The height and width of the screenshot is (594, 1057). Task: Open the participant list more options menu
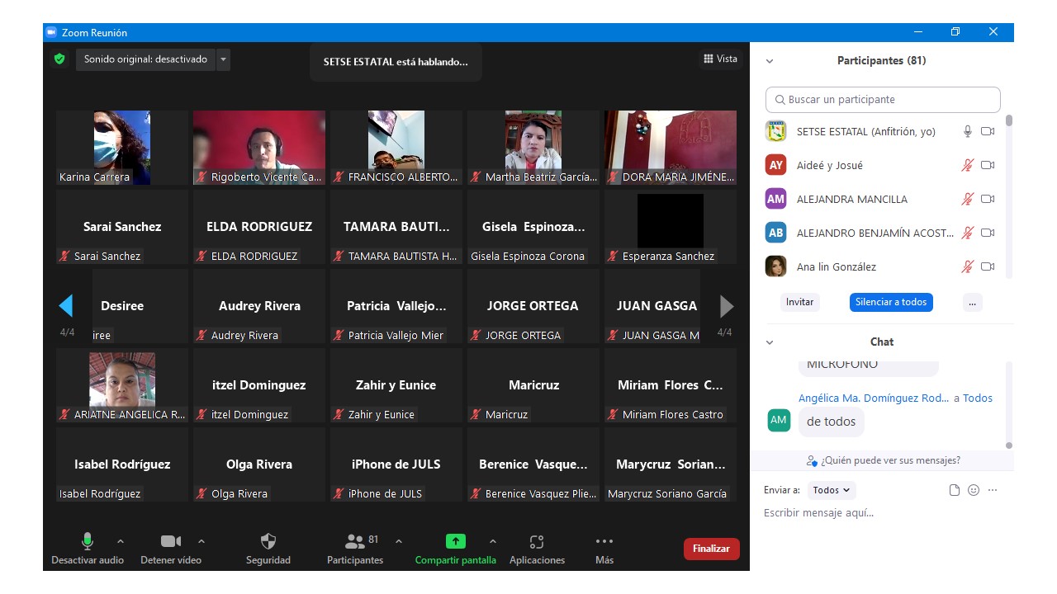coord(972,302)
